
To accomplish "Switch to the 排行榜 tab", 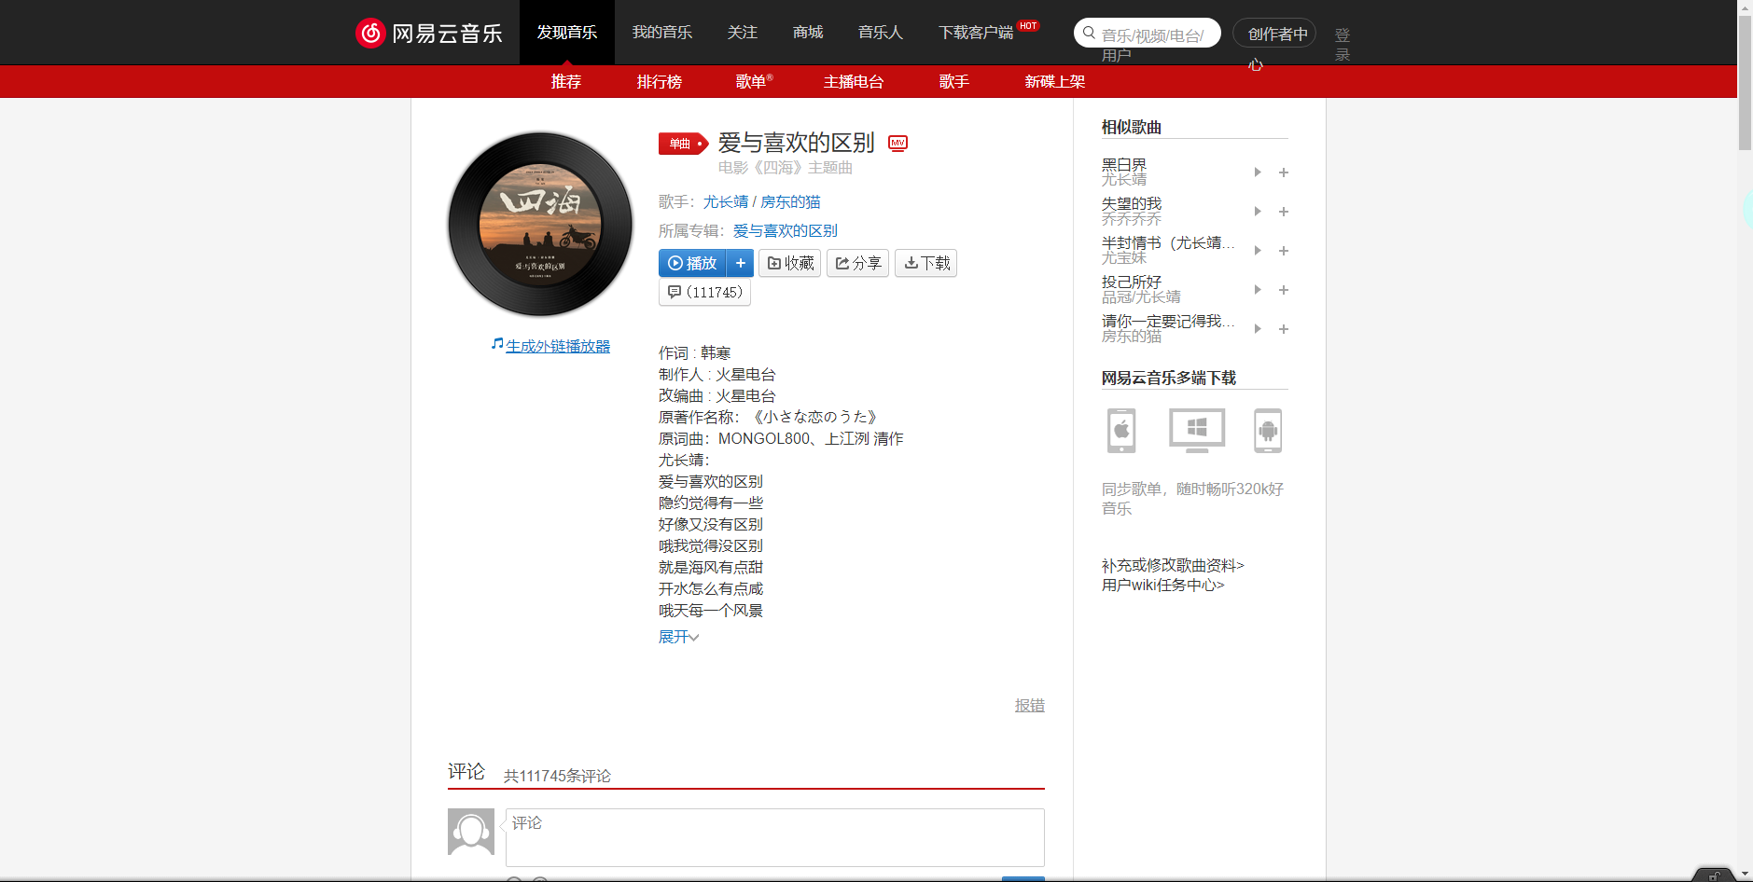I will 659,81.
